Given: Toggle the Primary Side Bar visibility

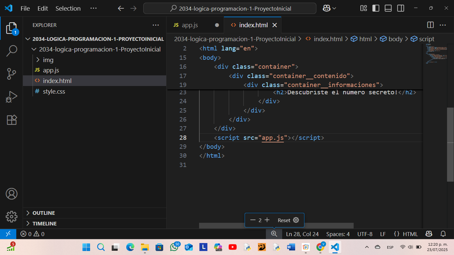Looking at the screenshot, I should (x=376, y=8).
